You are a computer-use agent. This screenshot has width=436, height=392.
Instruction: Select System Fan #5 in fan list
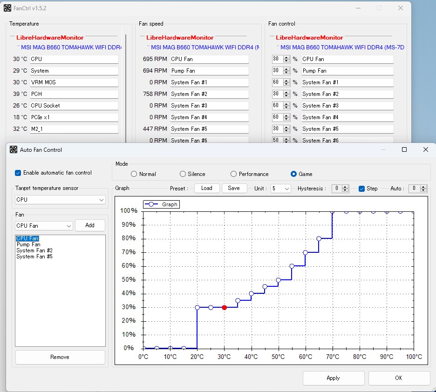click(x=34, y=257)
